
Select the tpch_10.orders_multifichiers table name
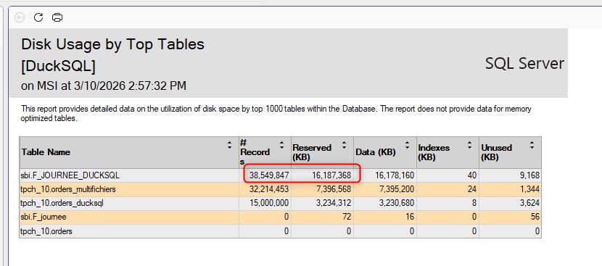68,189
